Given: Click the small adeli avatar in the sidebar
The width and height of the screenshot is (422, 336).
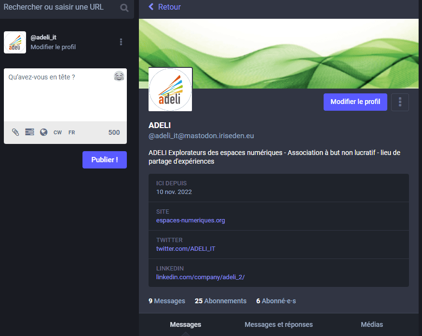Looking at the screenshot, I should pos(15,42).
